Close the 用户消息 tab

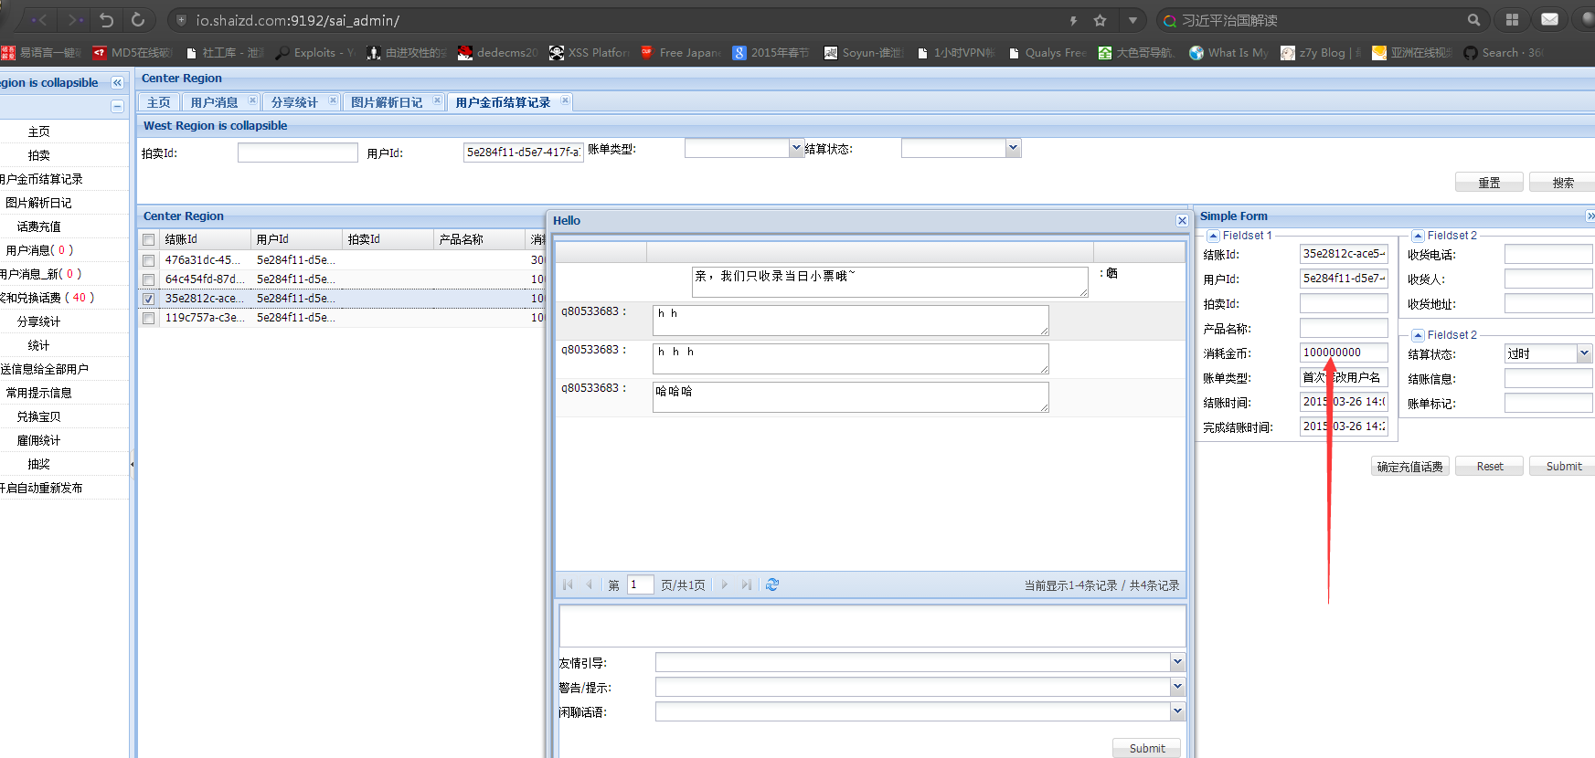click(252, 100)
